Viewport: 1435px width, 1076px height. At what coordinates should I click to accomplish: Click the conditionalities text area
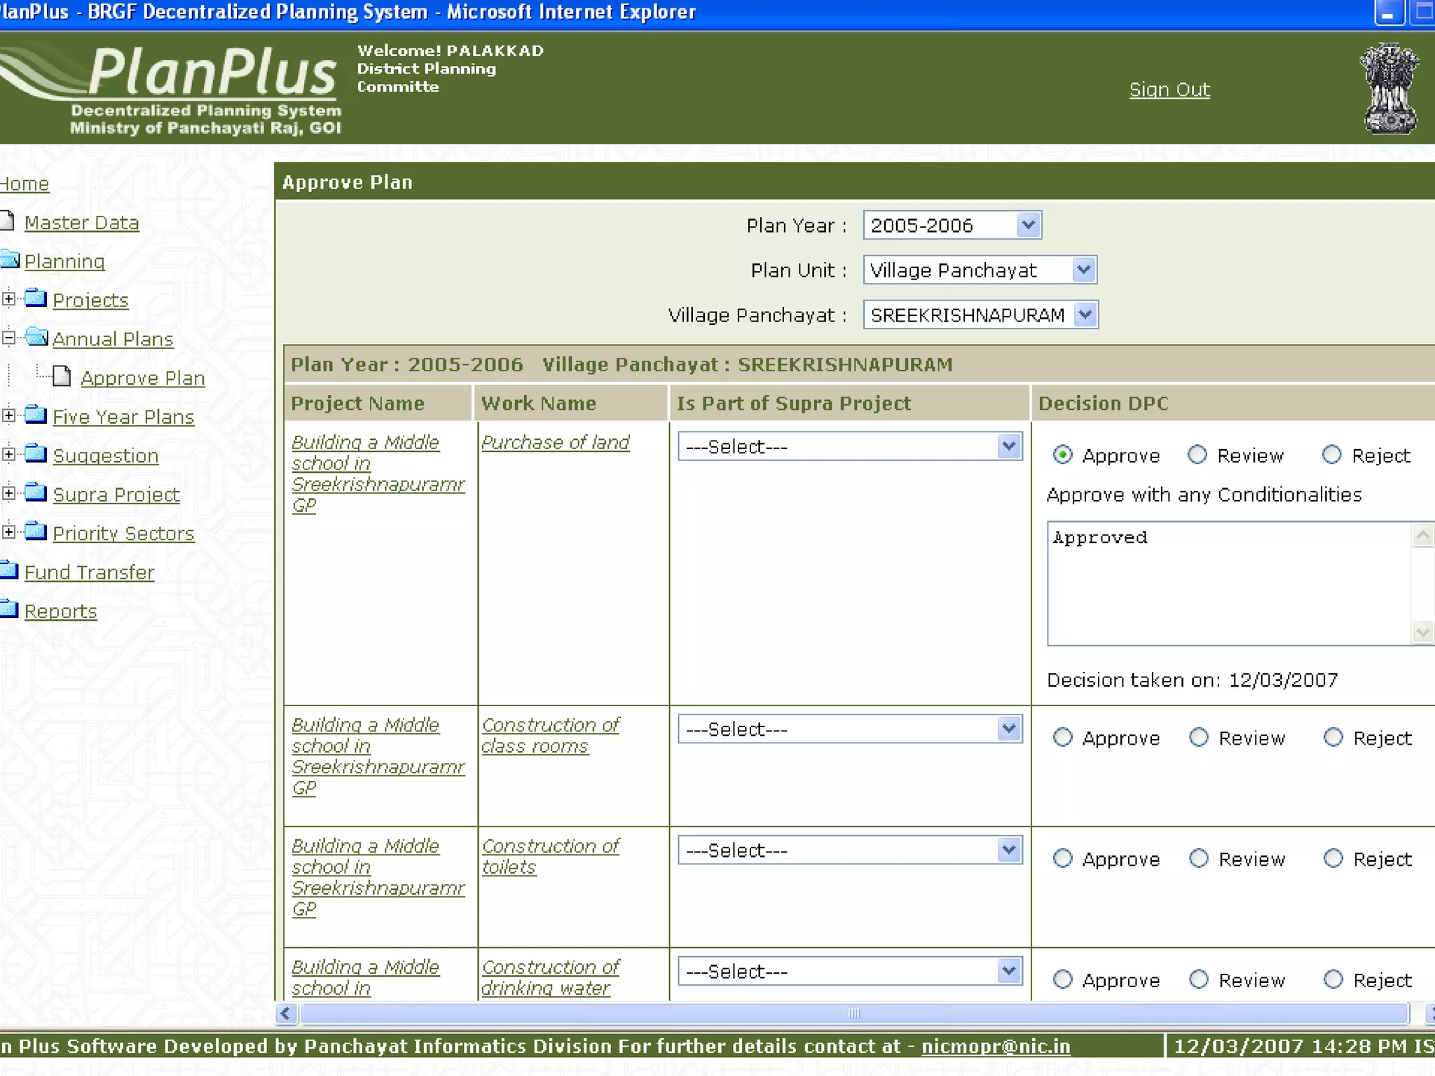[x=1228, y=583]
